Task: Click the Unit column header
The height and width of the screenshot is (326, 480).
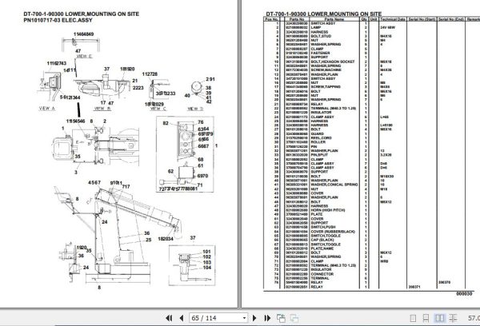Action: 374,19
